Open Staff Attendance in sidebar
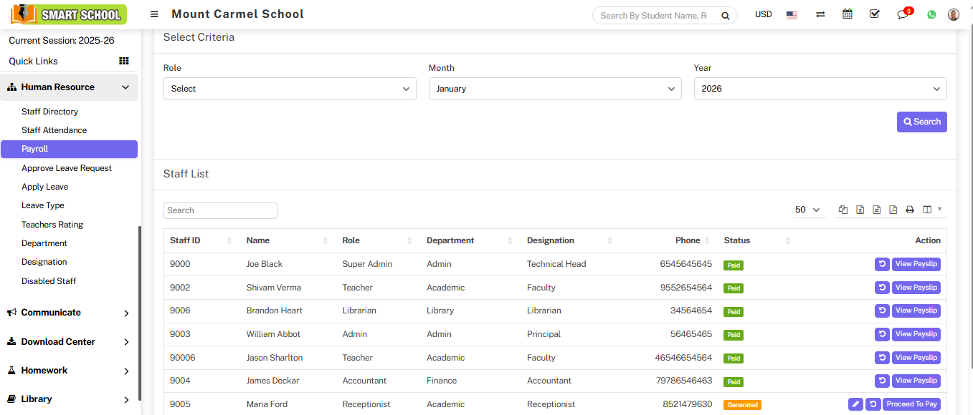 tap(54, 130)
